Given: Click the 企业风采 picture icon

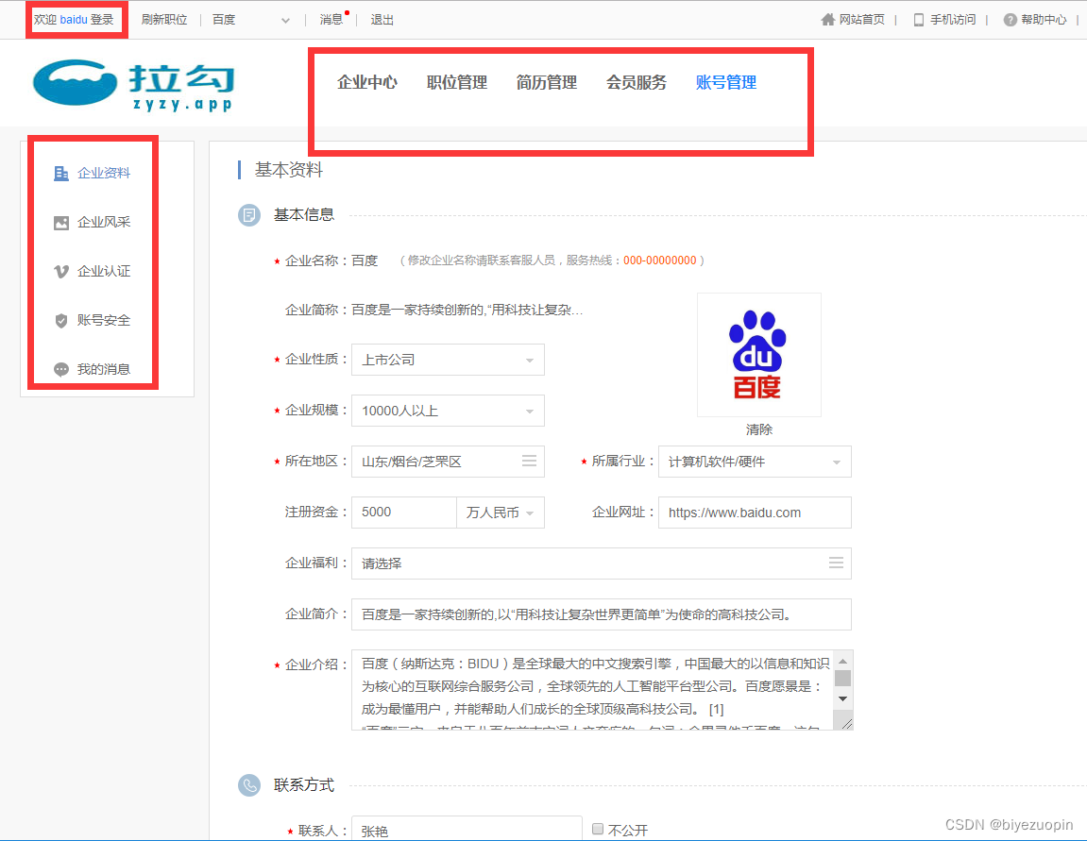Looking at the screenshot, I should [x=61, y=223].
